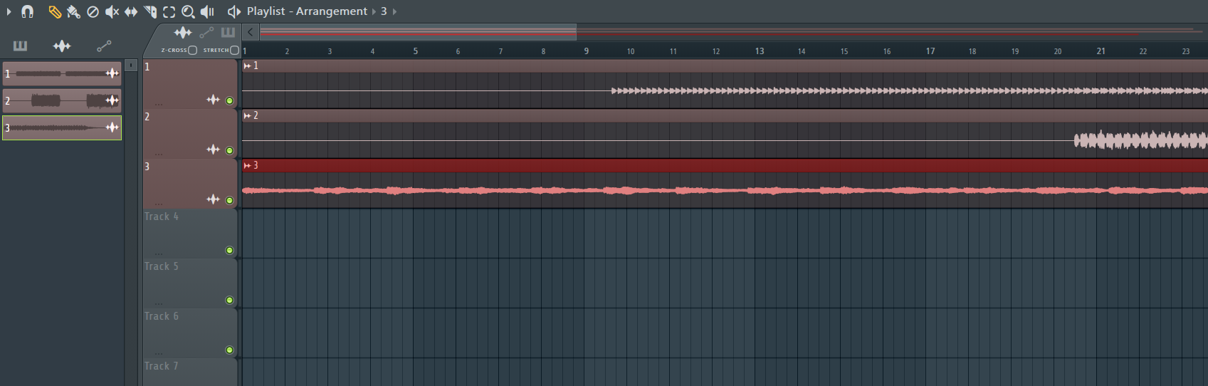Viewport: 1208px width, 386px height.
Task: Open track 2 options dots
Action: click(158, 155)
